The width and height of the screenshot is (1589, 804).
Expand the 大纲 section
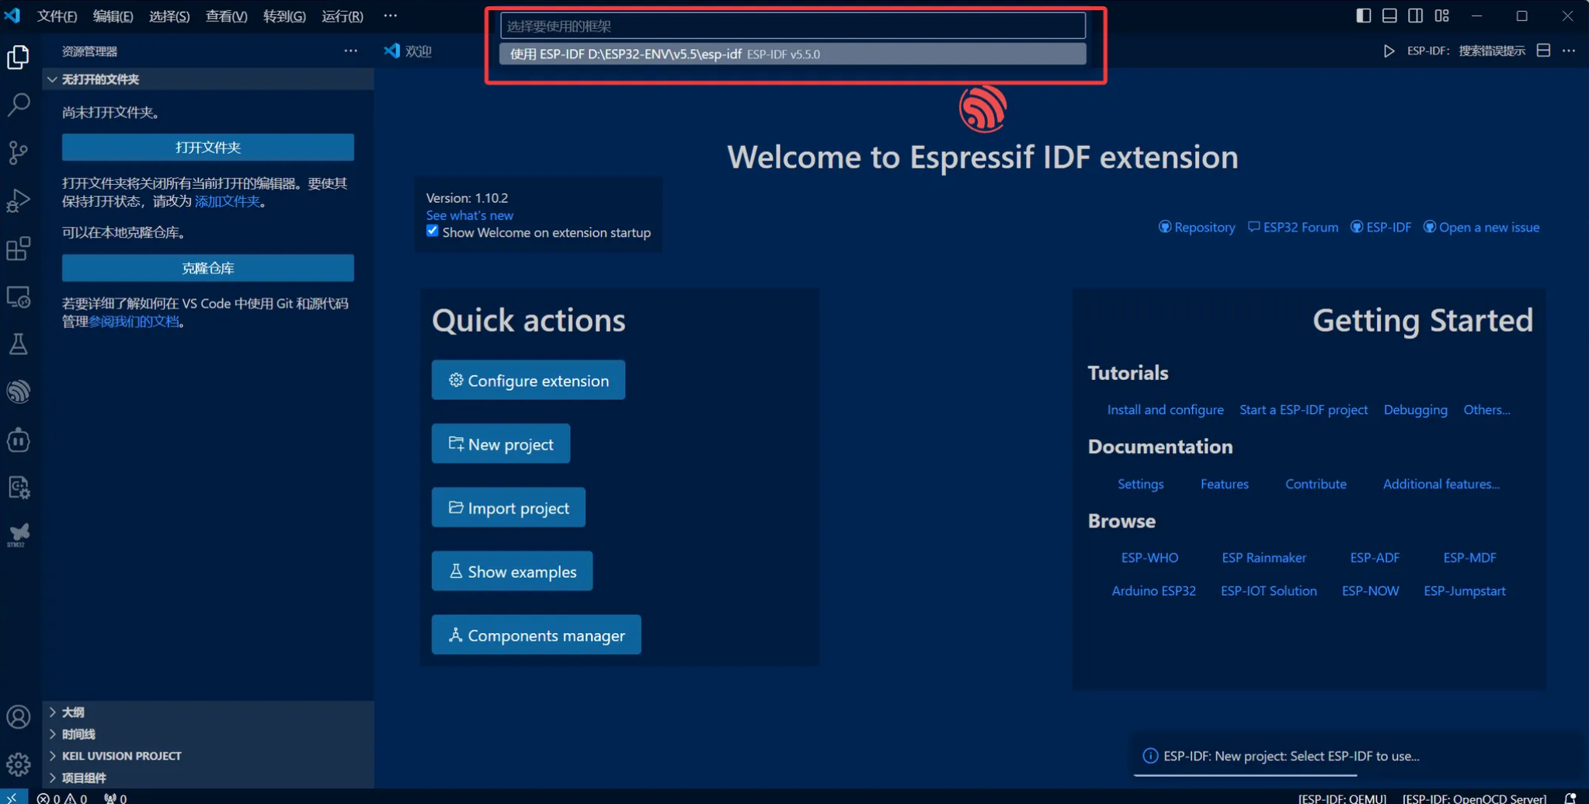208,712
